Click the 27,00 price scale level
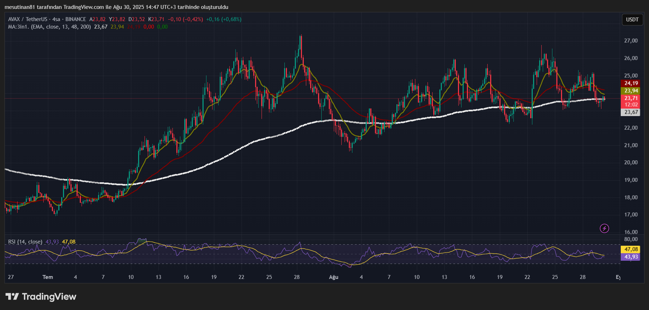 coord(631,41)
